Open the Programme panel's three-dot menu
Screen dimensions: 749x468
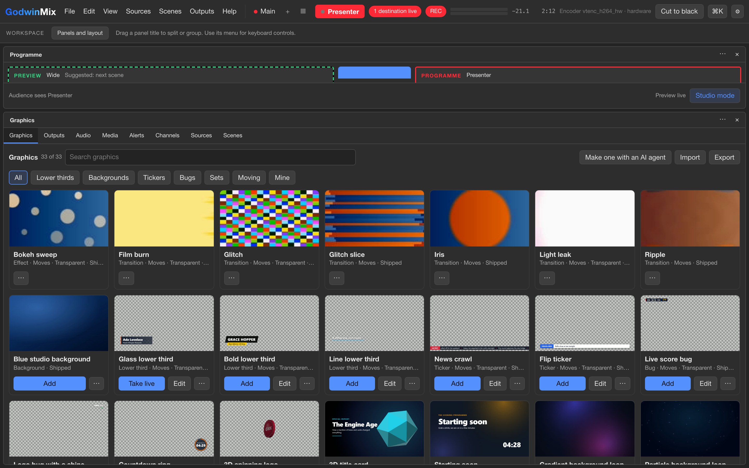pyautogui.click(x=722, y=54)
